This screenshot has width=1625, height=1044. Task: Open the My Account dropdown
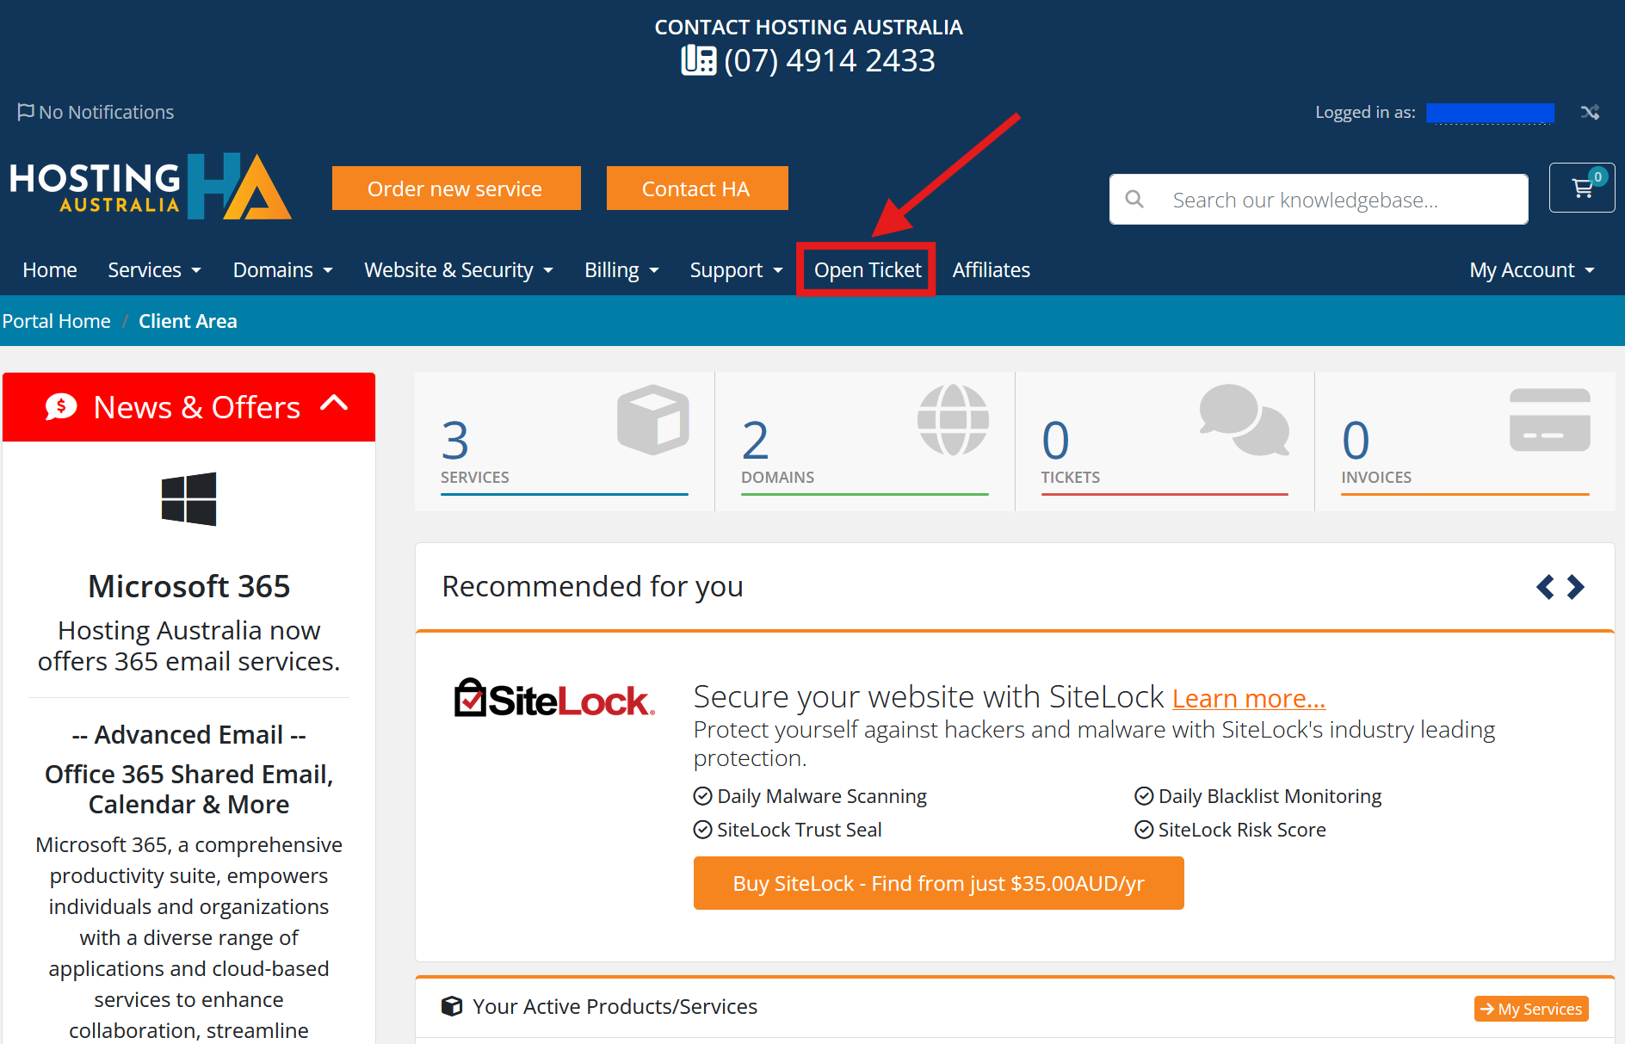click(x=1532, y=270)
